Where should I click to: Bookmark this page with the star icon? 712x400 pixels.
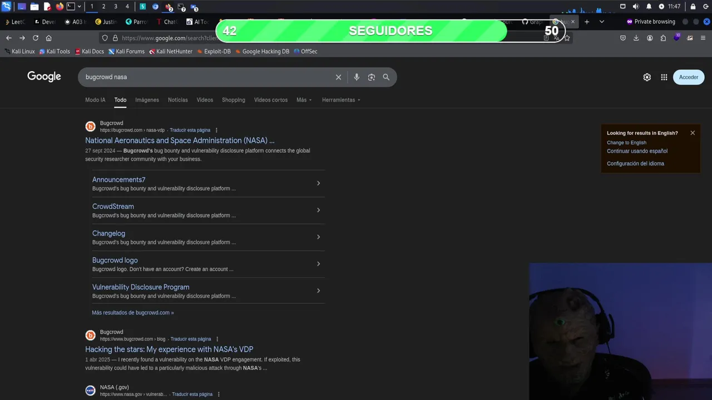click(567, 38)
